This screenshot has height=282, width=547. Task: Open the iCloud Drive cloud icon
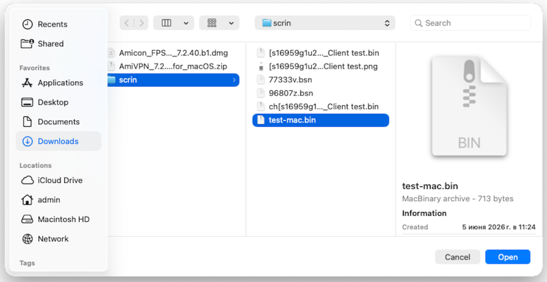[27, 180]
